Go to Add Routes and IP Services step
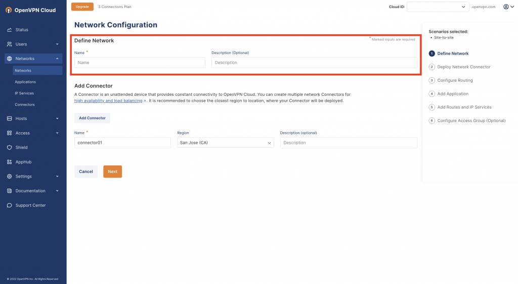 (464, 107)
